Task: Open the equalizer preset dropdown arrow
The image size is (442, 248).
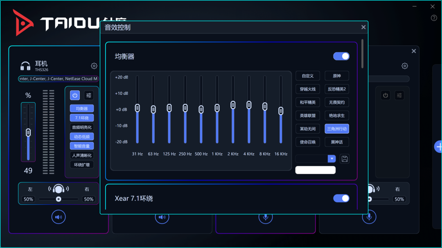Action: point(332,159)
